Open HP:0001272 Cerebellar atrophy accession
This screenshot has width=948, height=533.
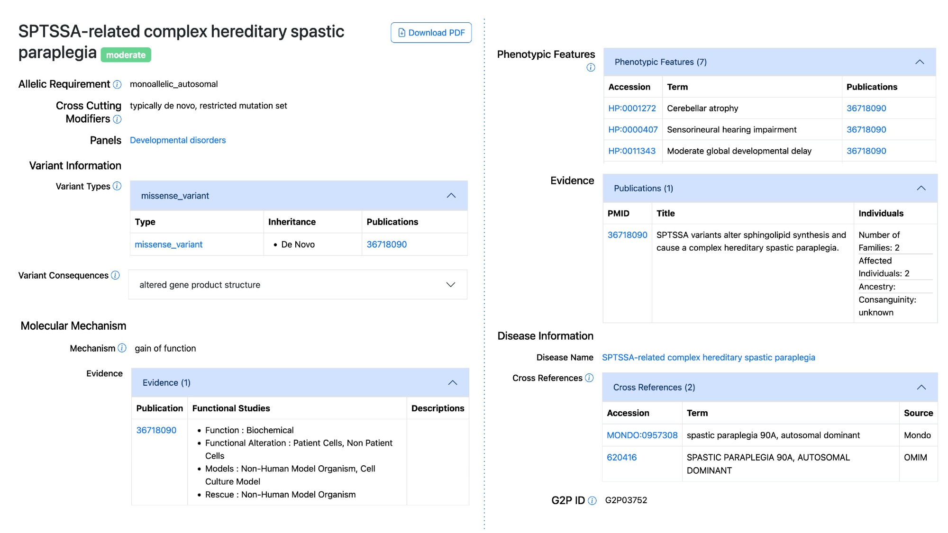pos(632,108)
